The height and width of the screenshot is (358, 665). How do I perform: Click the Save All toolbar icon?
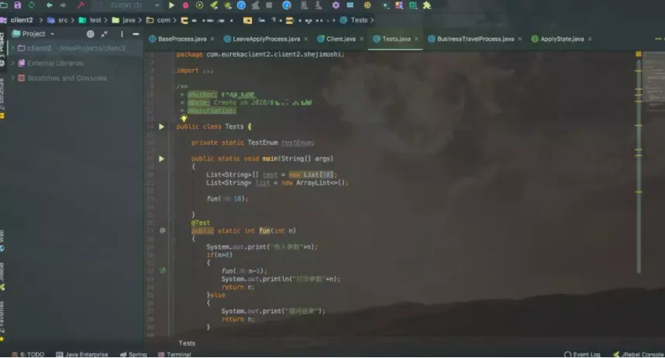(x=17, y=5)
